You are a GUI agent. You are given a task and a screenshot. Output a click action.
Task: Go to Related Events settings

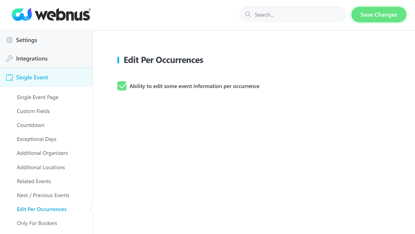(34, 181)
